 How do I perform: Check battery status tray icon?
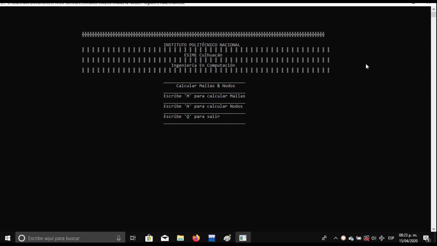359,238
